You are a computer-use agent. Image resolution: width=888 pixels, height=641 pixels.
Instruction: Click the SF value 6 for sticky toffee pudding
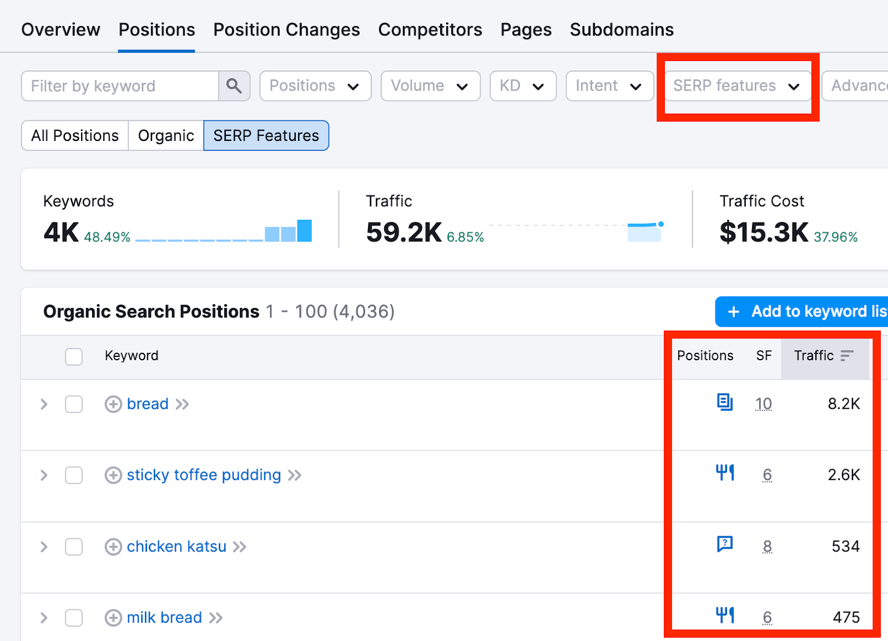[768, 475]
